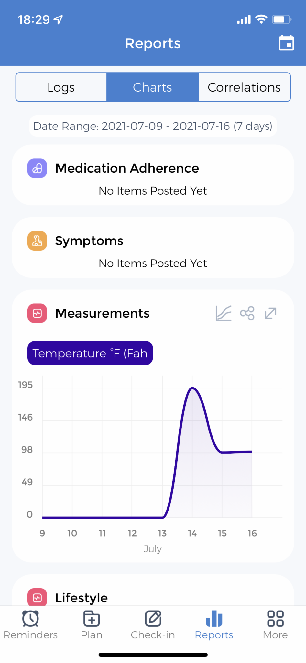Switch chart style using the line chart icon
This screenshot has height=663, width=306.
tap(223, 313)
